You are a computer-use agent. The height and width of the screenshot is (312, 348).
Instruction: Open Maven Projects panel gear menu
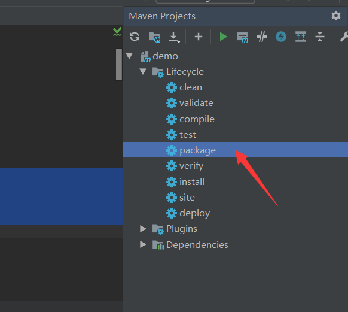pyautogui.click(x=336, y=16)
